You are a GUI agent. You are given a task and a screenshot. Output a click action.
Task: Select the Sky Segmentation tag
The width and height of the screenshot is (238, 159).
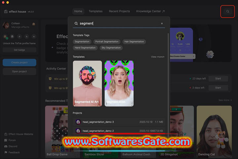pyautogui.click(x=111, y=48)
